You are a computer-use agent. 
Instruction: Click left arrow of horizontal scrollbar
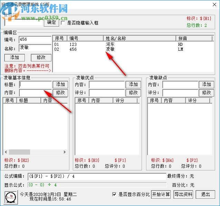[x=6, y=152]
